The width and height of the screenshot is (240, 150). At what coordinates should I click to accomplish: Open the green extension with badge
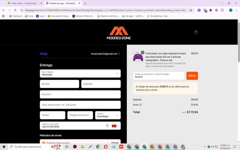[x=205, y=10]
